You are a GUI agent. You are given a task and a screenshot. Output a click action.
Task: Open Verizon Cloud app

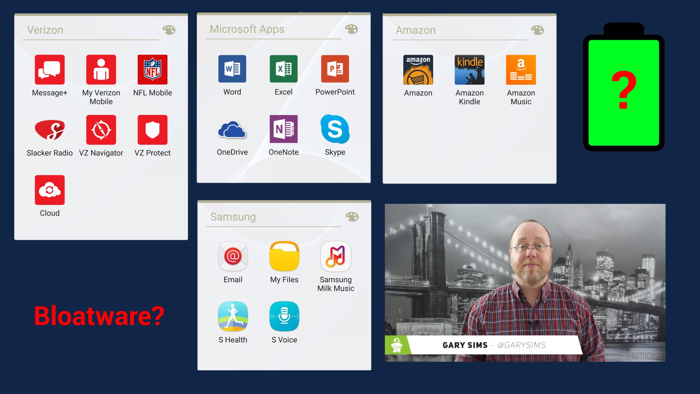coord(50,190)
